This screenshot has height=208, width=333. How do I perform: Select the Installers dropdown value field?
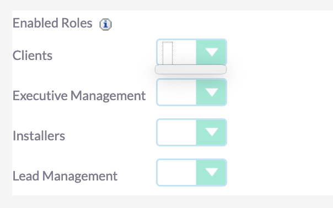(176, 132)
